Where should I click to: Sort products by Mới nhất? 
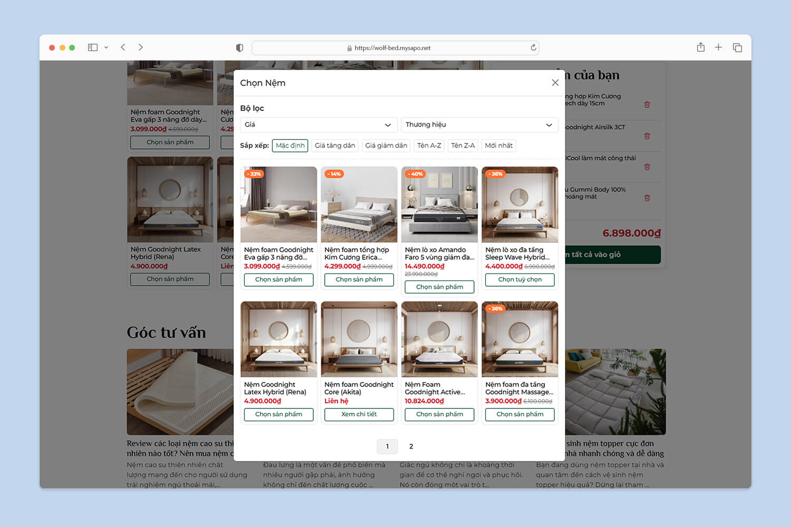(499, 145)
